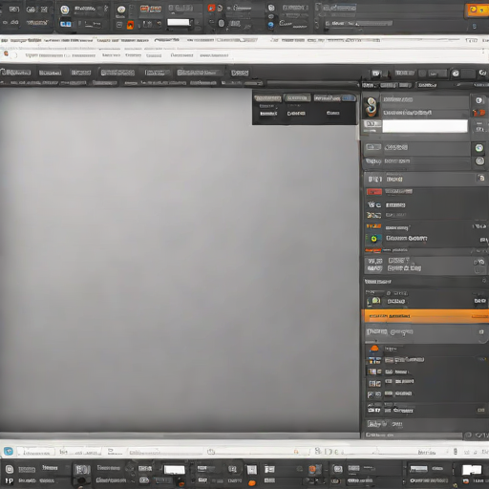Screen dimensions: 489x489
Task: Click the orange button in the top-right toolbar corner
Action: click(478, 11)
